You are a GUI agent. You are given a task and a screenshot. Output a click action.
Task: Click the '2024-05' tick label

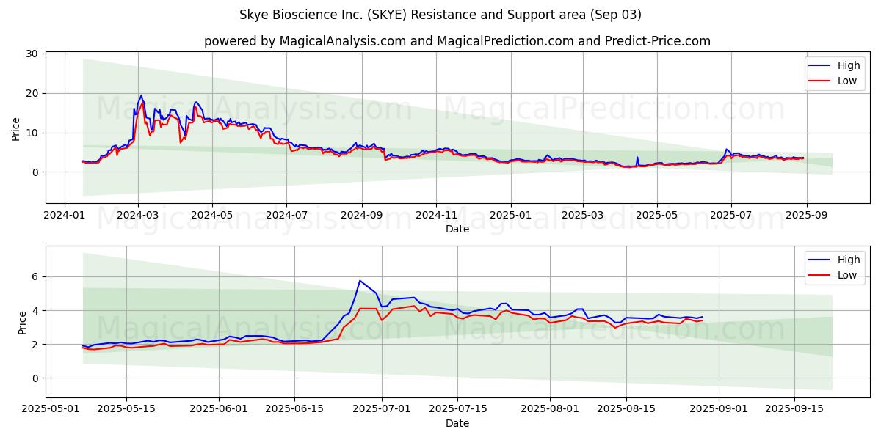pyautogui.click(x=212, y=215)
